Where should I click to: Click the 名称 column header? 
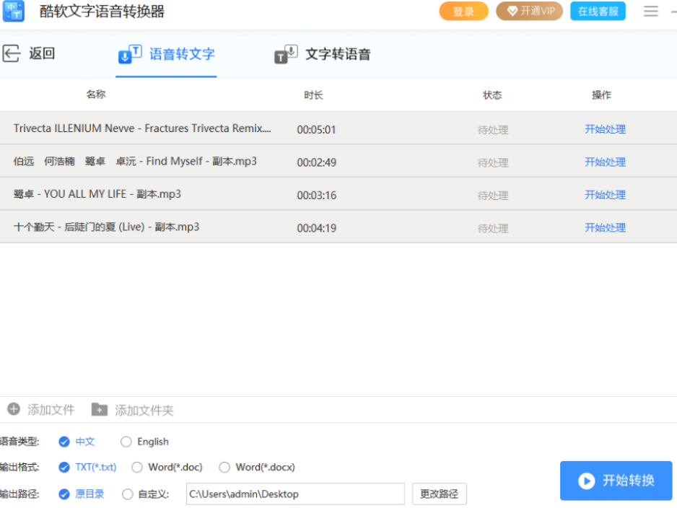96,95
